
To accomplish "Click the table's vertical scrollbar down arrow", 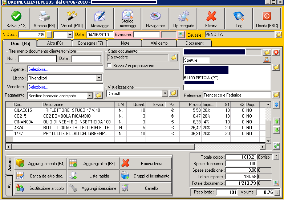I will click(268, 140).
